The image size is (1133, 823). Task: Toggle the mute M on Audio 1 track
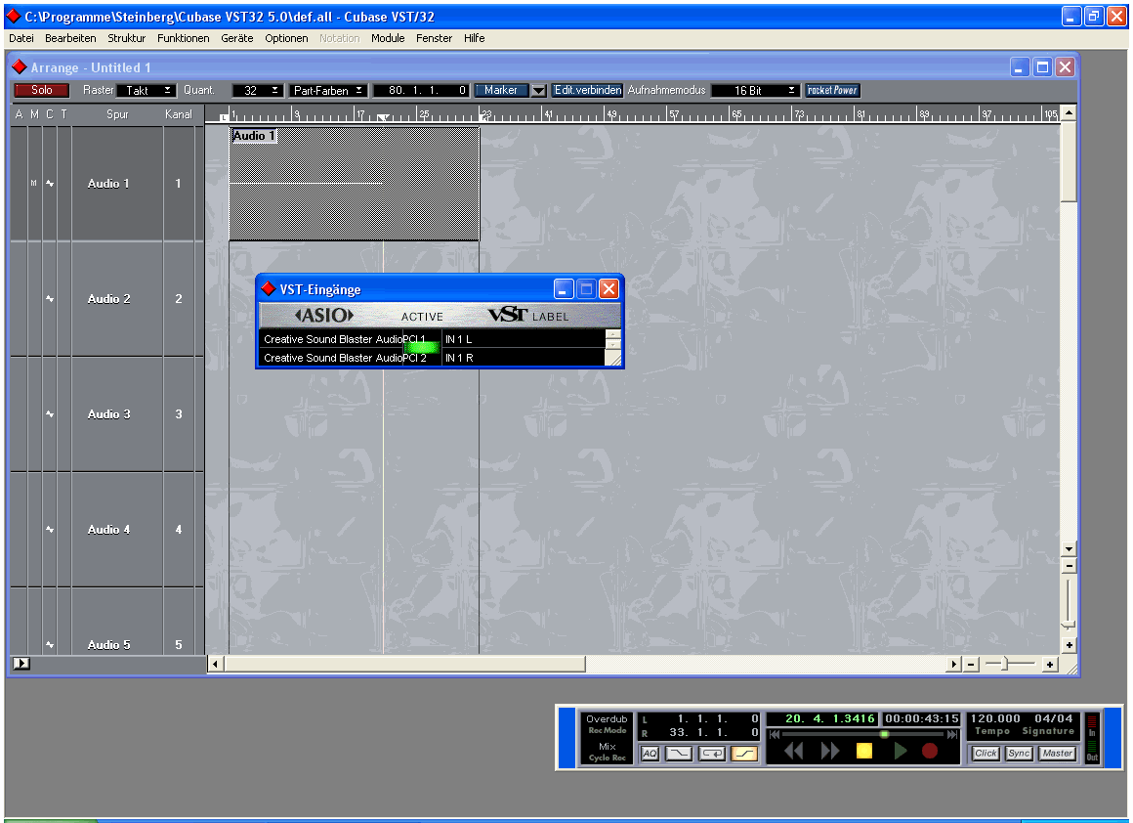(34, 184)
